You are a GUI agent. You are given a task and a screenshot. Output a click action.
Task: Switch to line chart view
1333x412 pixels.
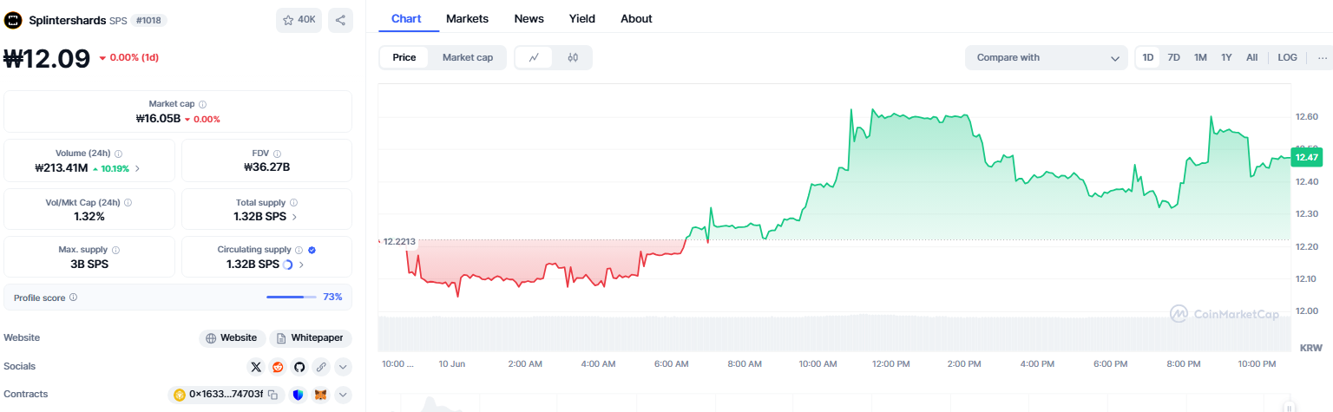point(535,57)
